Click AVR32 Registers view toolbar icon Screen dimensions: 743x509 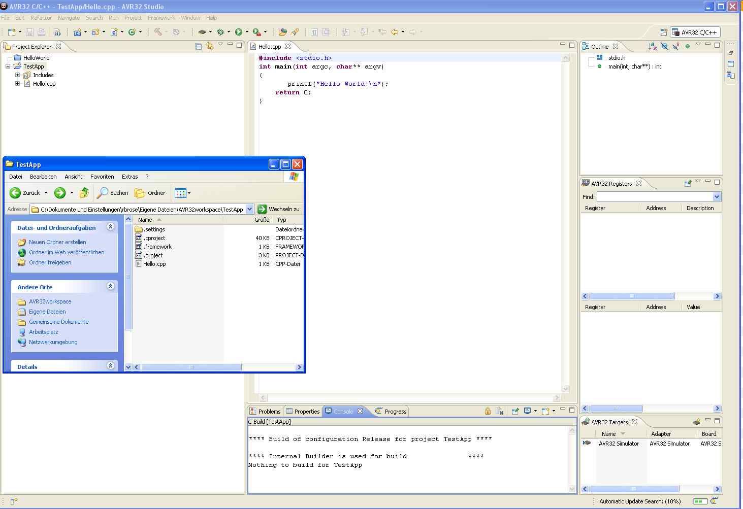pyautogui.click(x=688, y=183)
